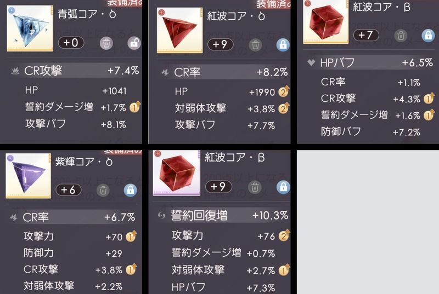Click the +0 level badge on 青弧コア
439x294 pixels.
(71, 43)
